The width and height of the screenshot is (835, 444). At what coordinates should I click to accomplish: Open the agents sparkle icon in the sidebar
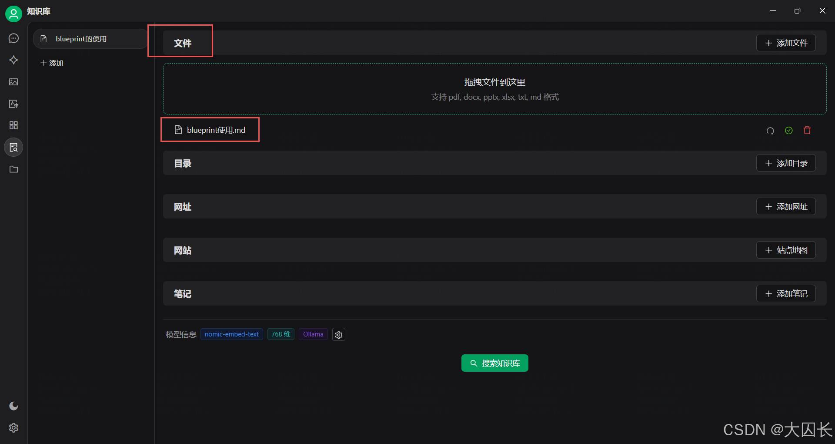coord(13,60)
